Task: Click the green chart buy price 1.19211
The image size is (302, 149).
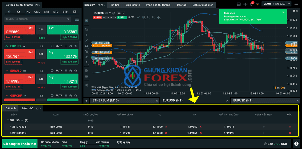Action: (x=122, y=17)
